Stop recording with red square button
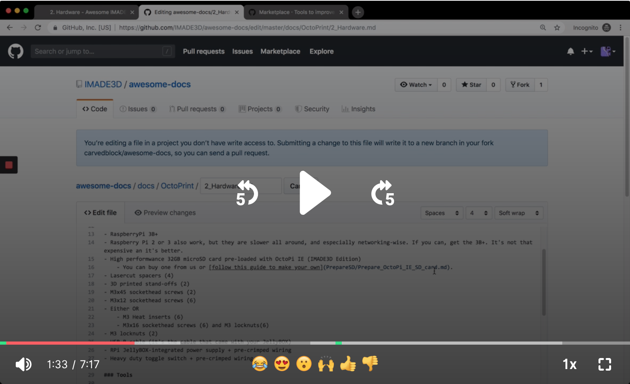Screen dimensions: 630x384 [x=9, y=165]
